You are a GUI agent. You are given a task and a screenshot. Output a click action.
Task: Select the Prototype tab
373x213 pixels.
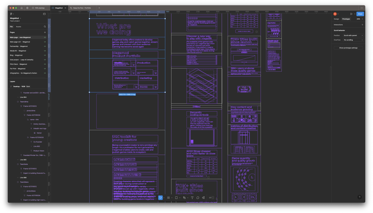[346, 19]
